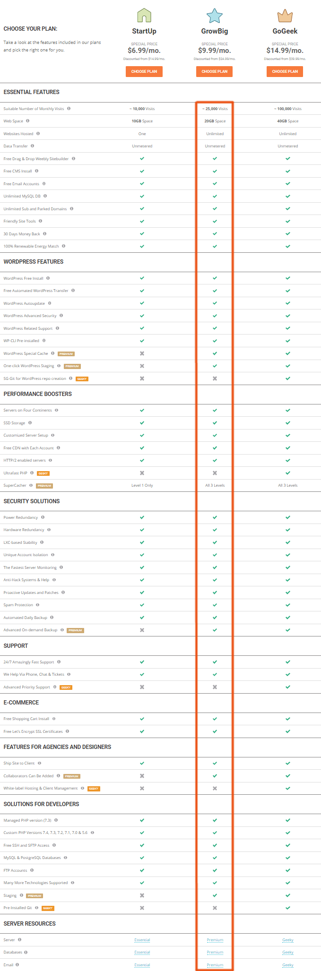
Task: Click GEEKY badge beside Advanced Priority Support
Action: click(x=66, y=687)
